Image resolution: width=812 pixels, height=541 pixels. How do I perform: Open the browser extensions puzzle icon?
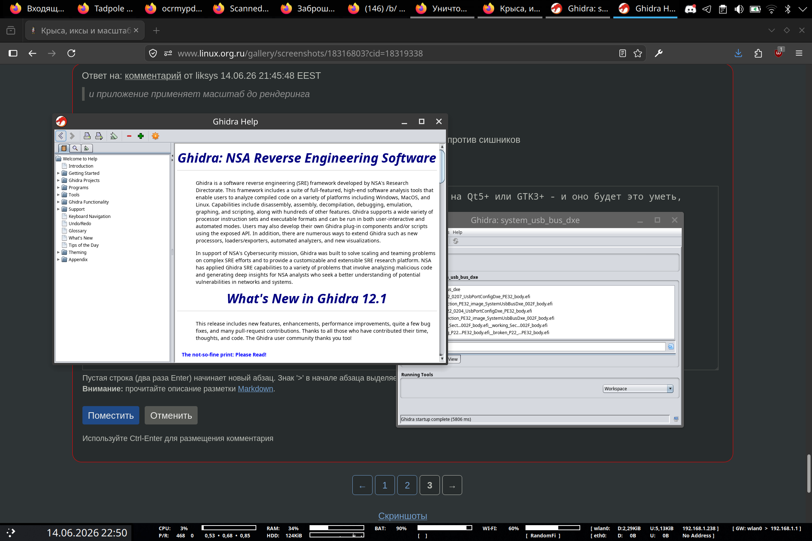[758, 53]
